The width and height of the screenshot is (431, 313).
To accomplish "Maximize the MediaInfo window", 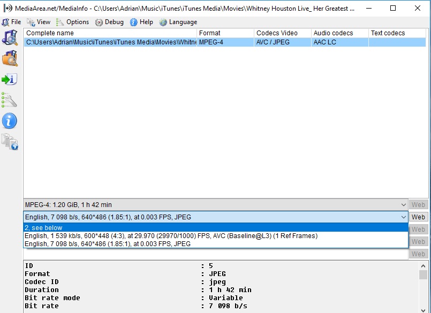I will [x=393, y=8].
